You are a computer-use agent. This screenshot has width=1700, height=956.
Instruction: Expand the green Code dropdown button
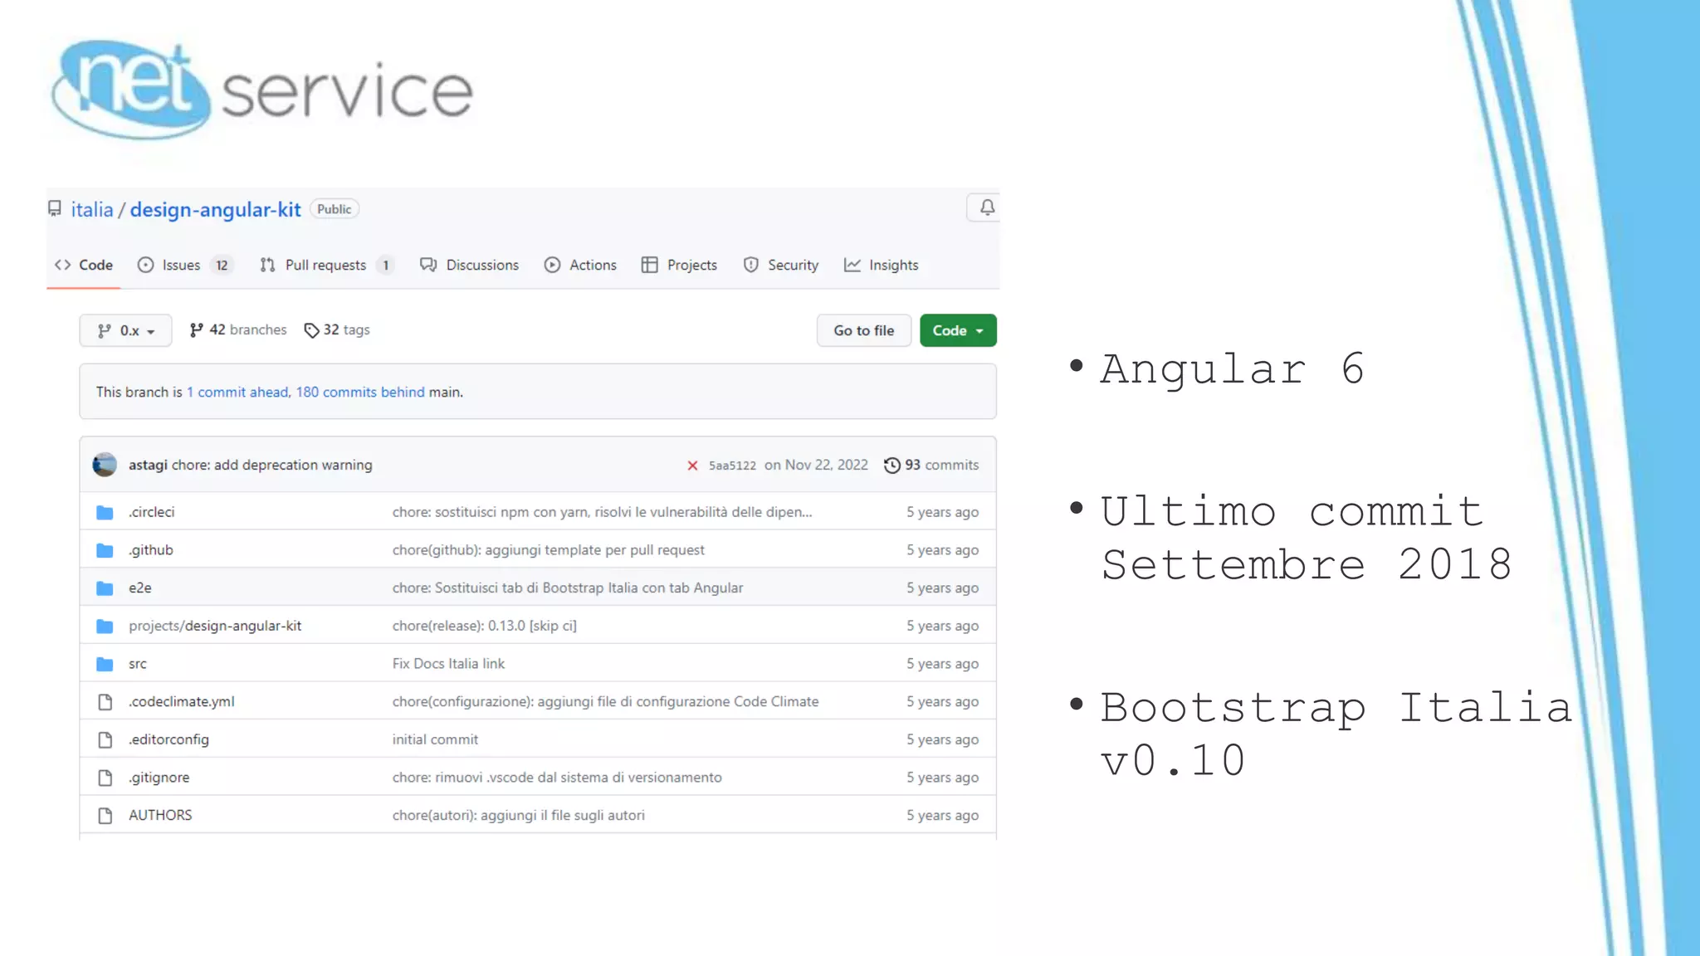coord(958,330)
